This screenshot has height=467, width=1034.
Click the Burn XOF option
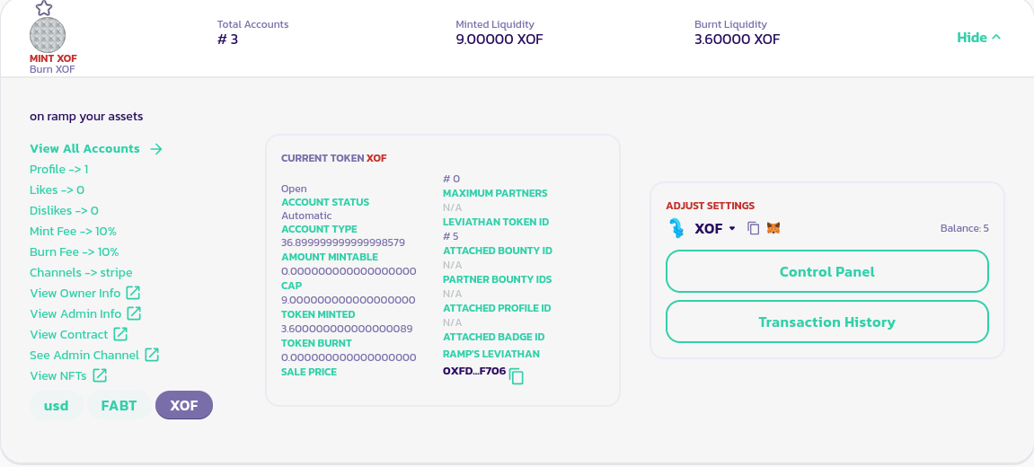[x=52, y=69]
